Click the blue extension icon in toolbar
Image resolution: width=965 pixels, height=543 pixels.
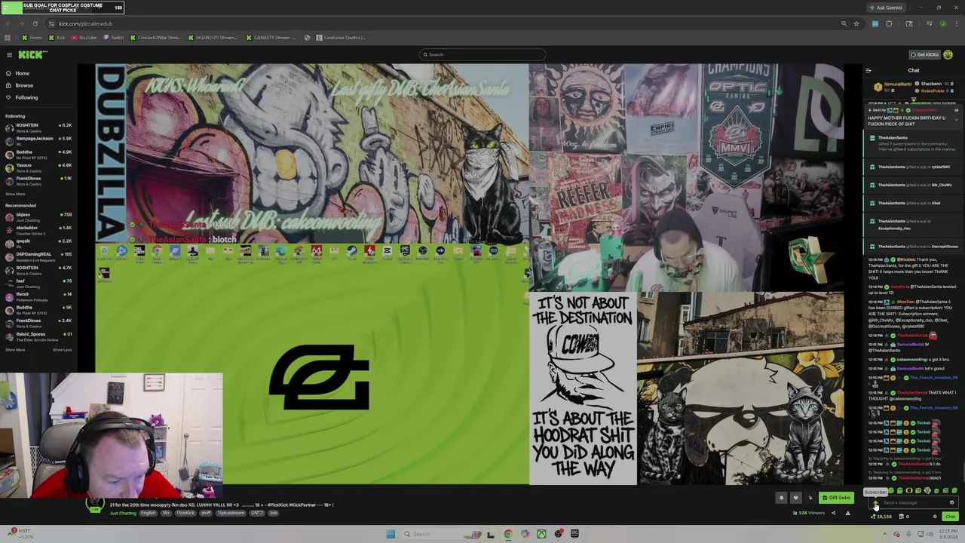coord(875,23)
